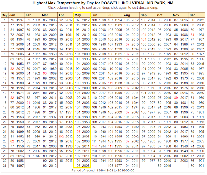
Task: Sort table by Day column heading
Action: (5, 15)
